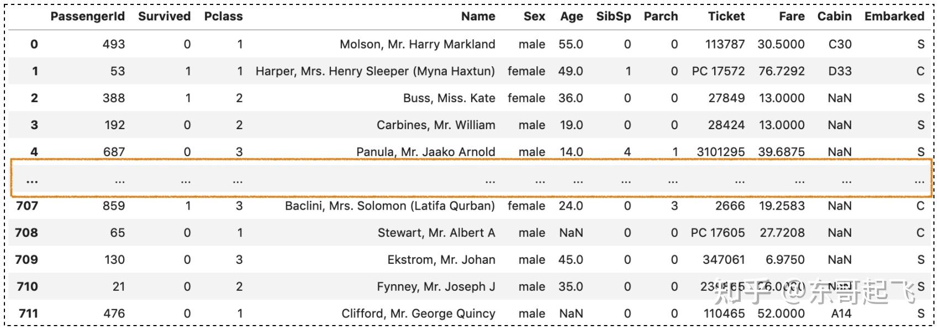939x330 pixels.
Task: Click cabin value A14 in last row
Action: pyautogui.click(x=841, y=313)
